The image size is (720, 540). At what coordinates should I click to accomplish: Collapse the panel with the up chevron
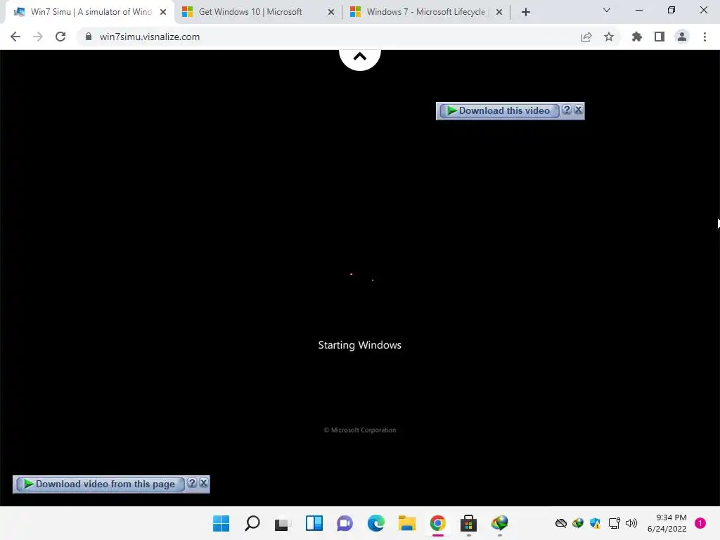click(x=360, y=57)
